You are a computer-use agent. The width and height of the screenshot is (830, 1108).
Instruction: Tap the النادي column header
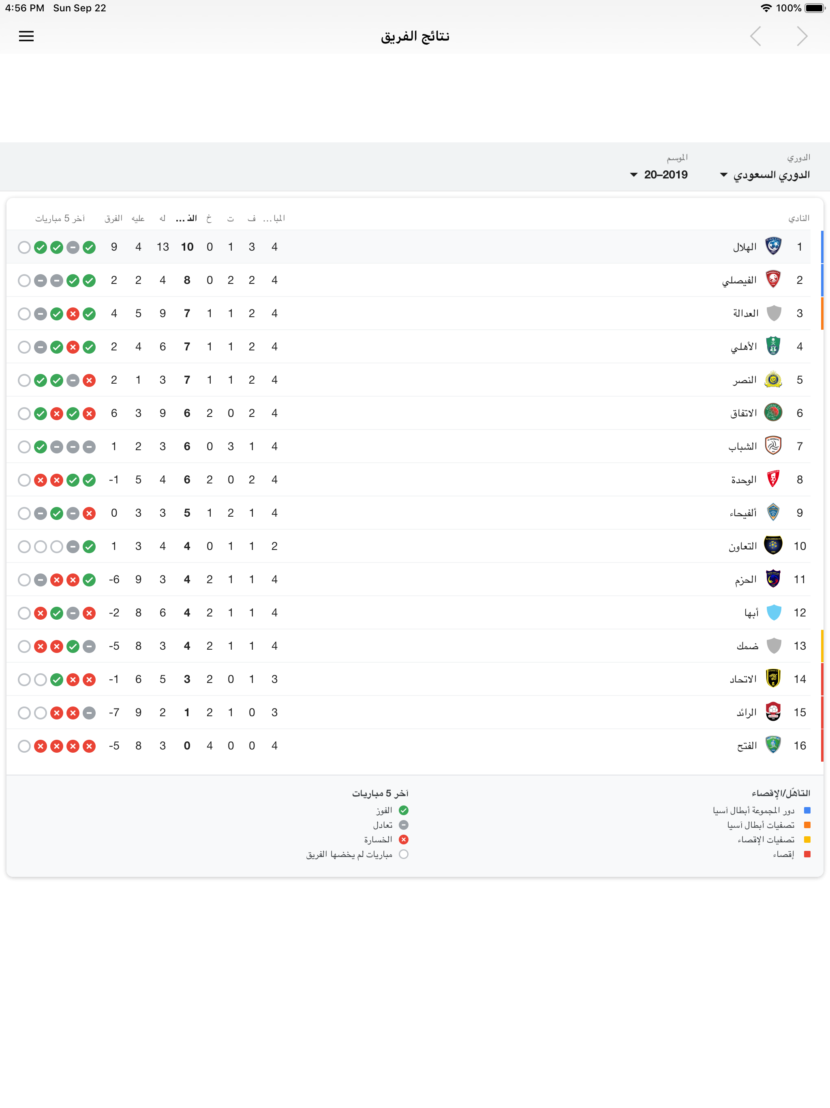tap(799, 218)
